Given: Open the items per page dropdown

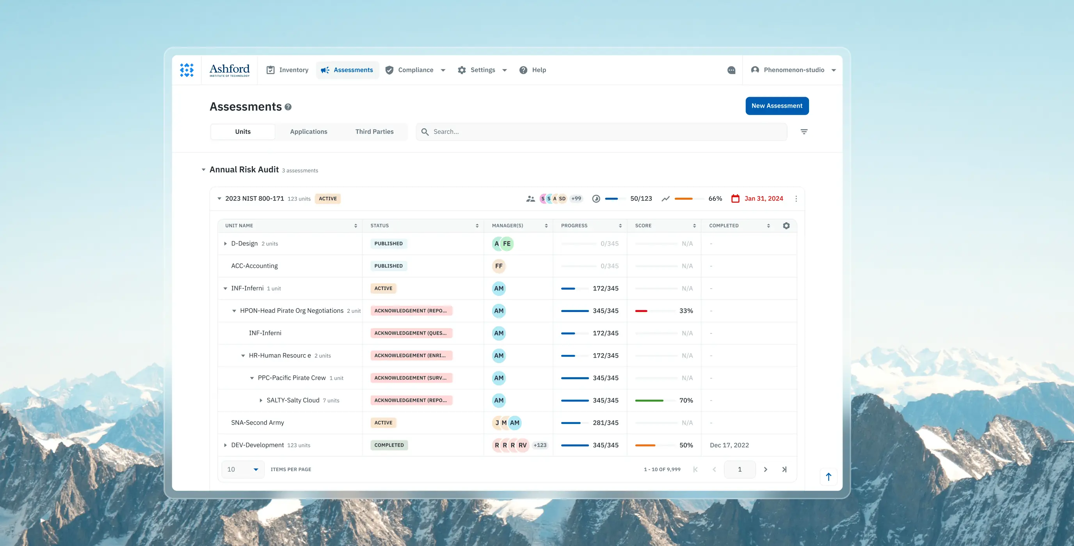Looking at the screenshot, I should tap(242, 469).
